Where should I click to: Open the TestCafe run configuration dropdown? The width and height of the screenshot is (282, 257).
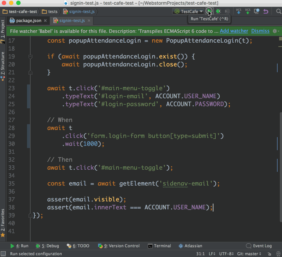click(x=189, y=12)
